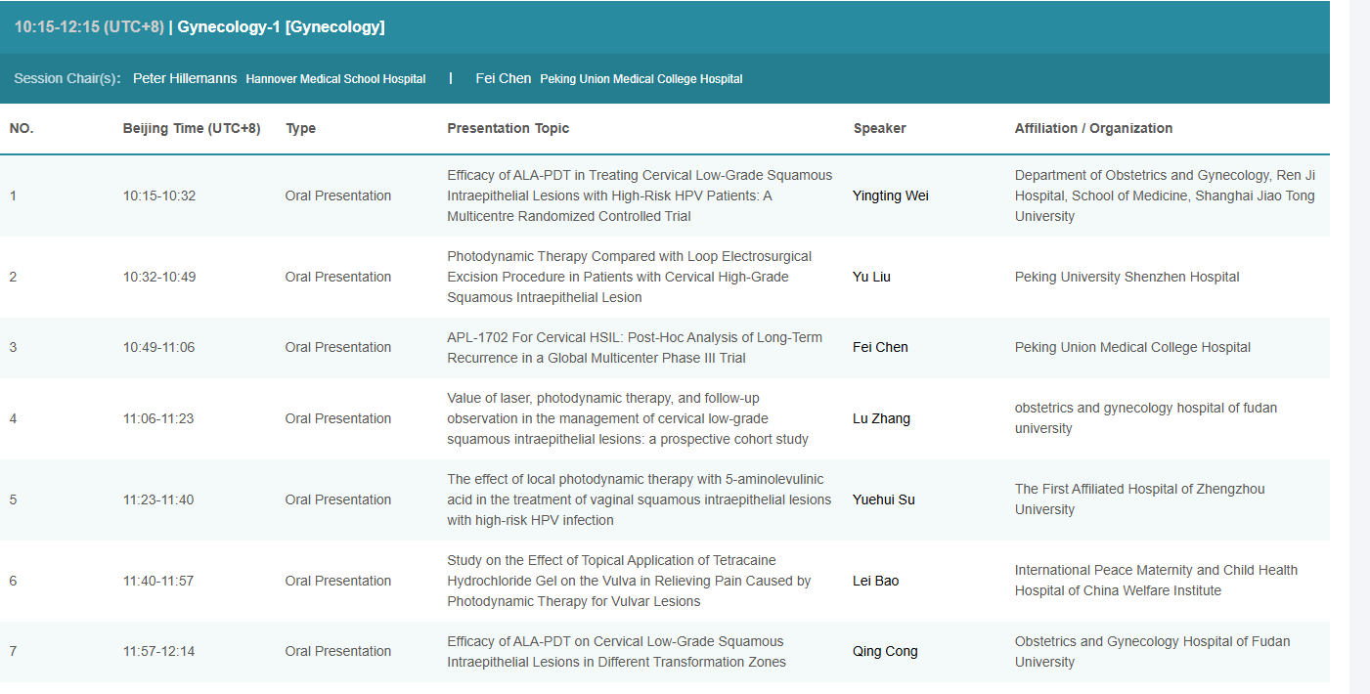Open topic comparing PDT with Loop Electrosurgical Excision
This screenshot has height=694, width=1370.
(x=629, y=277)
